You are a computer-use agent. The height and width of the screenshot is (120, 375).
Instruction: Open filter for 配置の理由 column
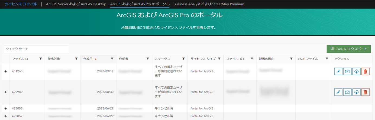(x=291, y=59)
